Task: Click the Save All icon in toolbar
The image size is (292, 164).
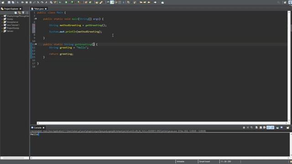Action: tap(13, 2)
